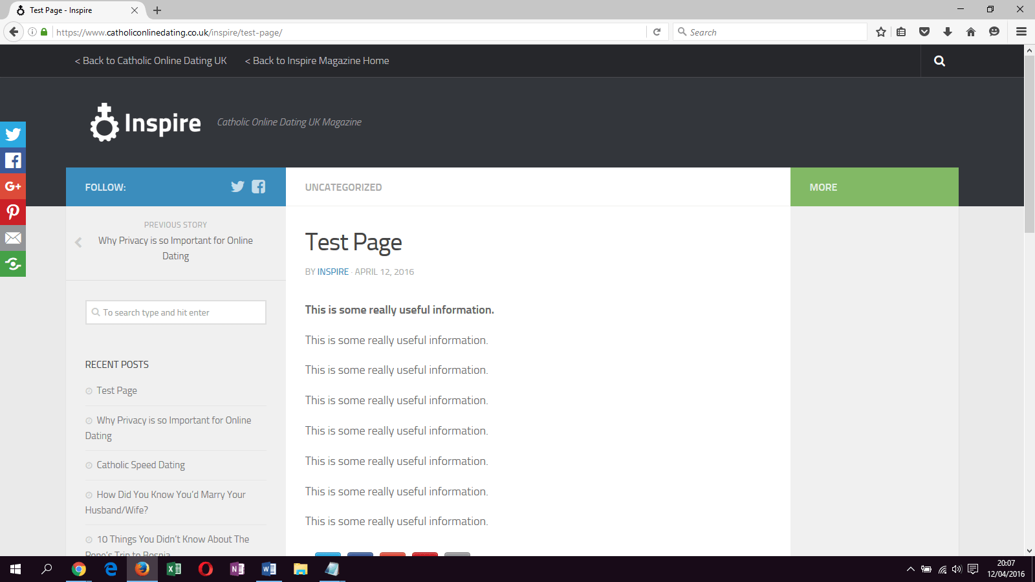
Task: Click the 'APRIL 12, 2016' post date
Action: click(384, 272)
